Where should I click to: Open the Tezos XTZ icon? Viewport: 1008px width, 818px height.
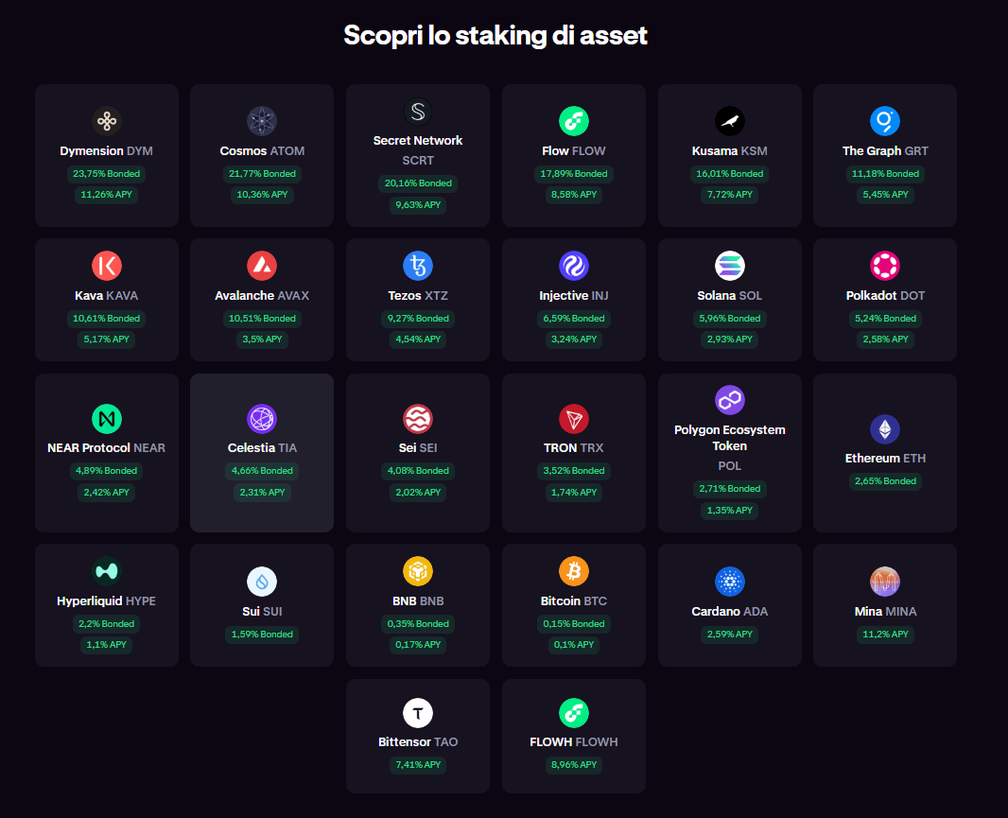pos(418,266)
